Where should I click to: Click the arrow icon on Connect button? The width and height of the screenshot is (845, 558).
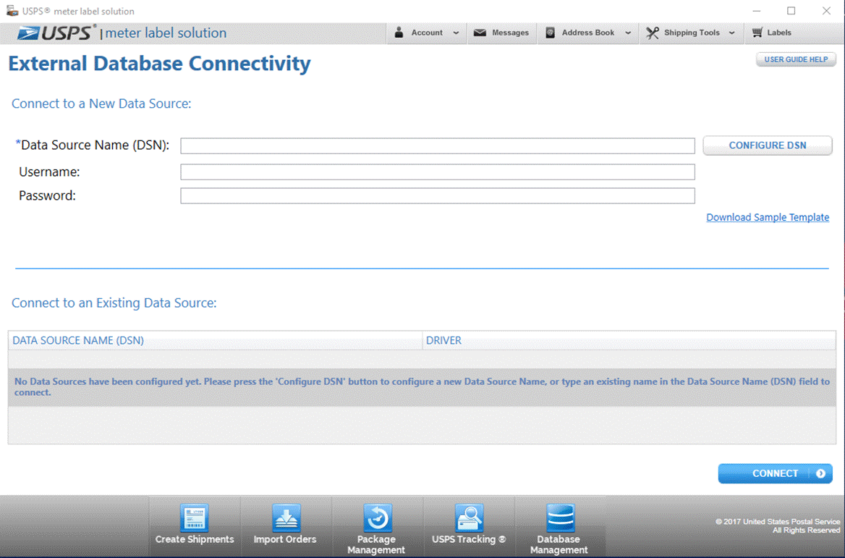click(x=820, y=473)
